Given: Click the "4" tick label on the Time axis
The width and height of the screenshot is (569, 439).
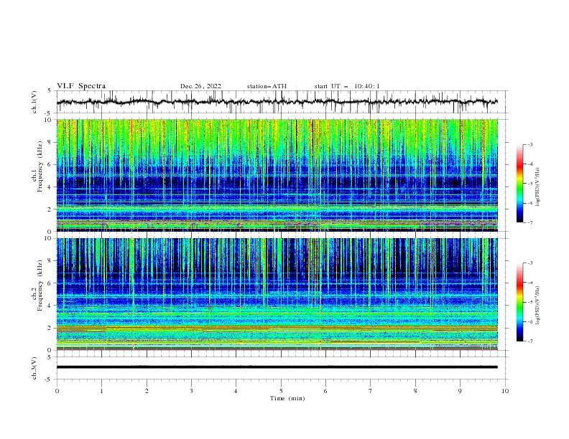Looking at the screenshot, I should click(236, 391).
